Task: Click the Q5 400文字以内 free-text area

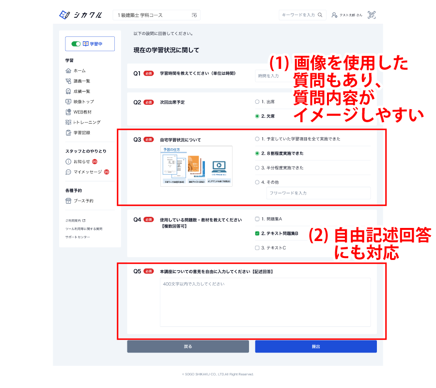Action: [265, 302]
